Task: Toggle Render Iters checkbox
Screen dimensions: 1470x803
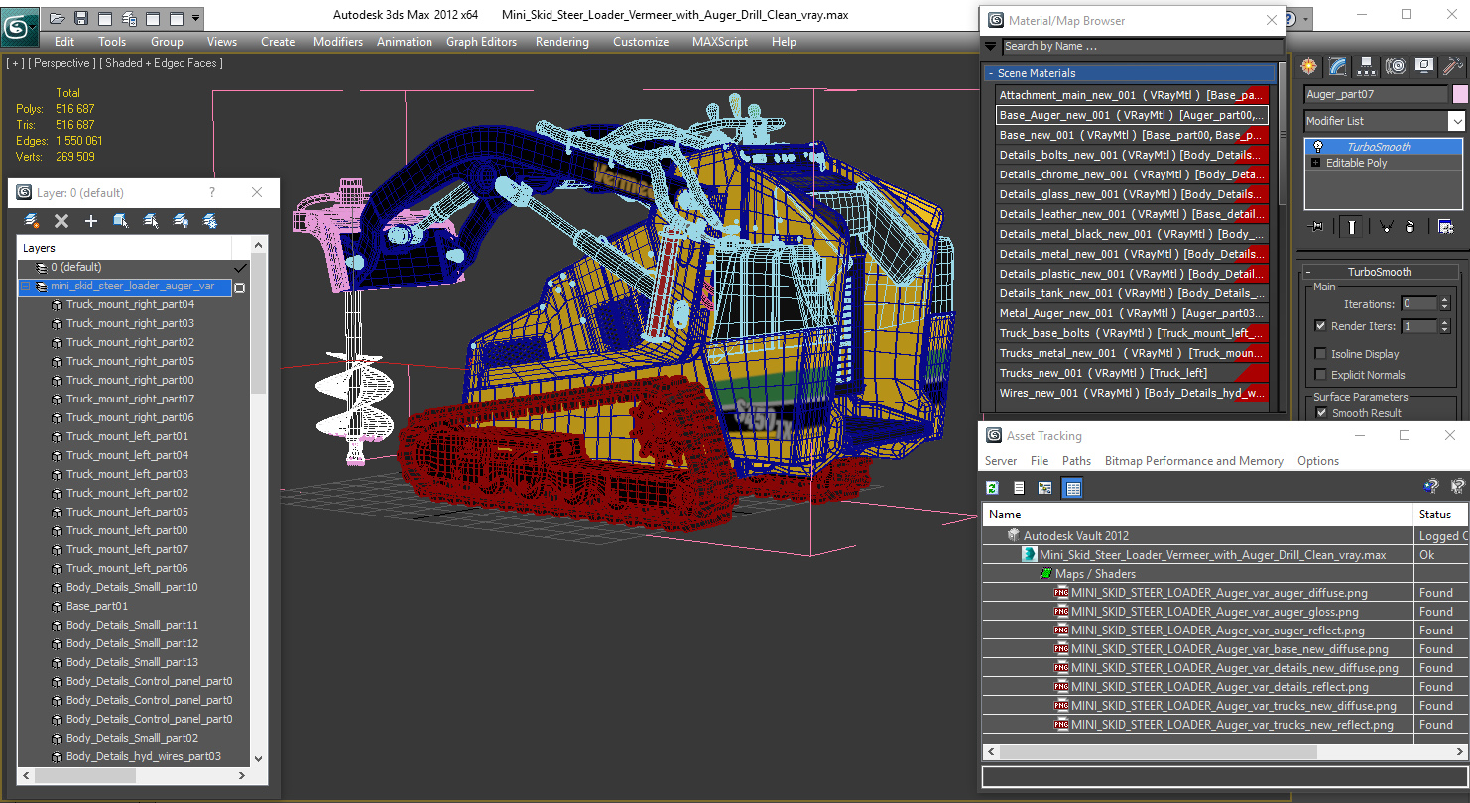Action: click(1320, 326)
